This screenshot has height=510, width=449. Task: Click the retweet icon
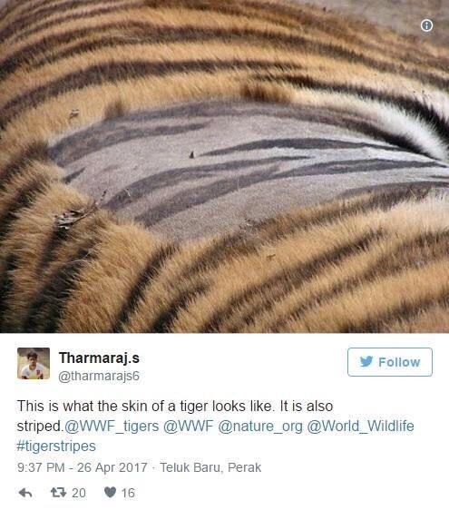[x=59, y=493]
